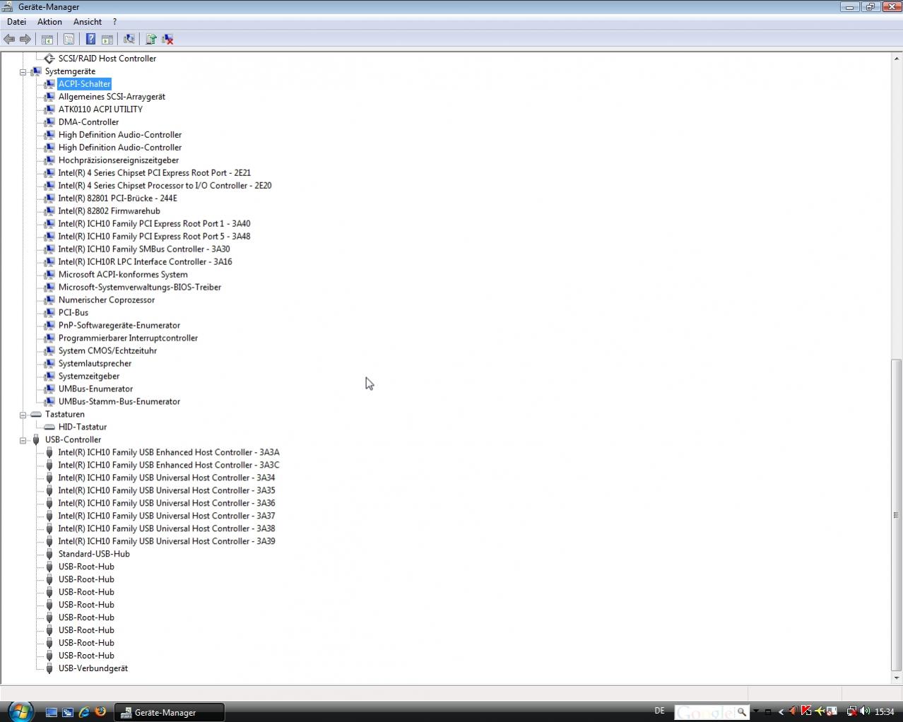
Task: Click the Switch between windows quick launch icon
Action: click(67, 712)
